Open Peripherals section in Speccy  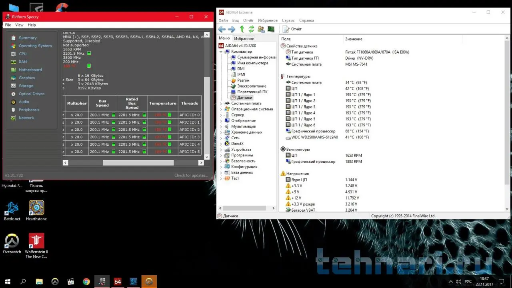click(x=29, y=110)
